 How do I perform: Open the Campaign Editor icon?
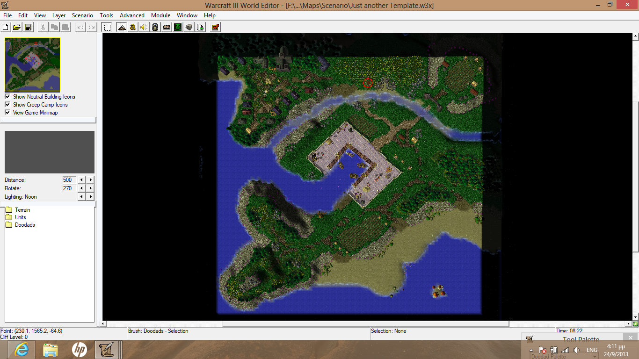coord(167,27)
